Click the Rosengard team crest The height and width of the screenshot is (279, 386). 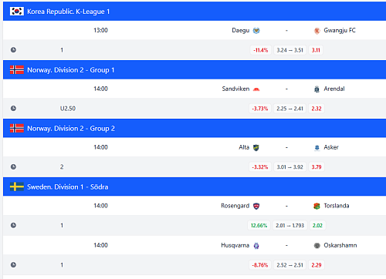tap(256, 206)
